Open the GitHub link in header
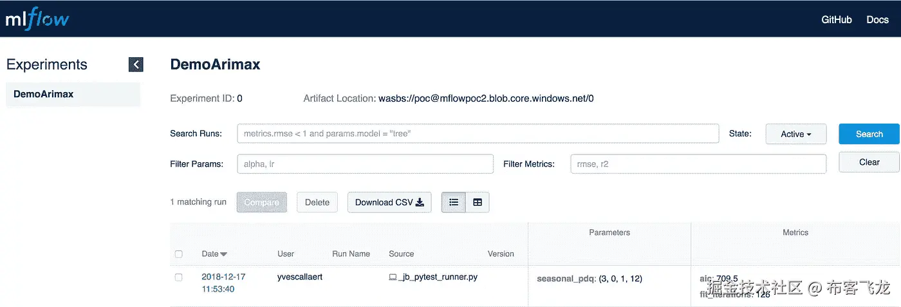 pyautogui.click(x=837, y=19)
